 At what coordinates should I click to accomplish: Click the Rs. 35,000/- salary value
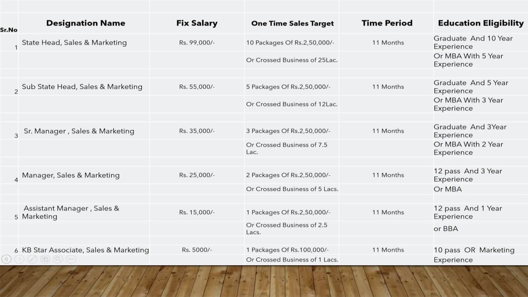pyautogui.click(x=197, y=131)
